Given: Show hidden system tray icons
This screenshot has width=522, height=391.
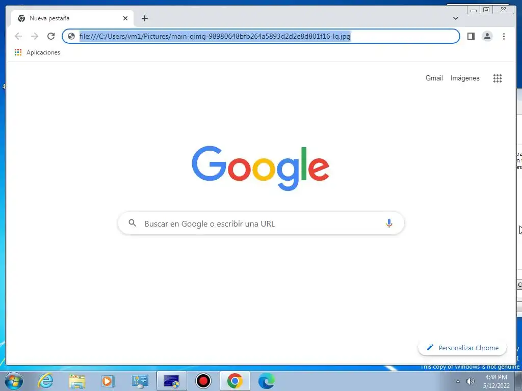Looking at the screenshot, I should pyautogui.click(x=458, y=381).
